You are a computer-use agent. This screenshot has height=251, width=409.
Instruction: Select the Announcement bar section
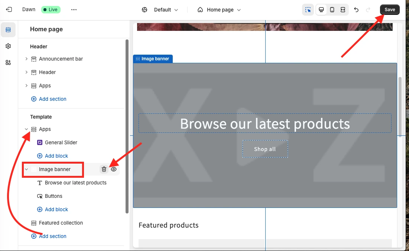[61, 59]
